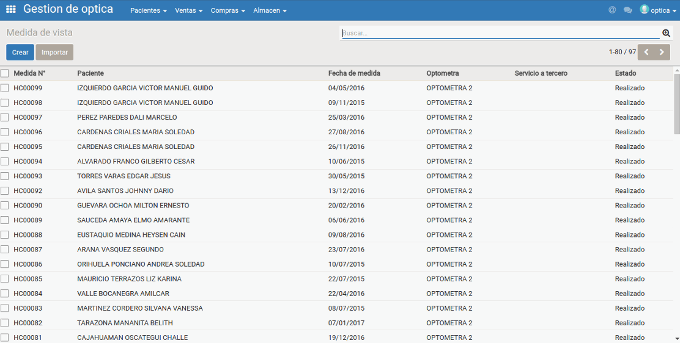Click the optica user avatar

coord(644,10)
